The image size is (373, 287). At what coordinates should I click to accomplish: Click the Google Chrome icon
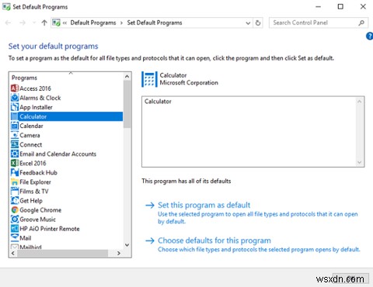click(15, 210)
